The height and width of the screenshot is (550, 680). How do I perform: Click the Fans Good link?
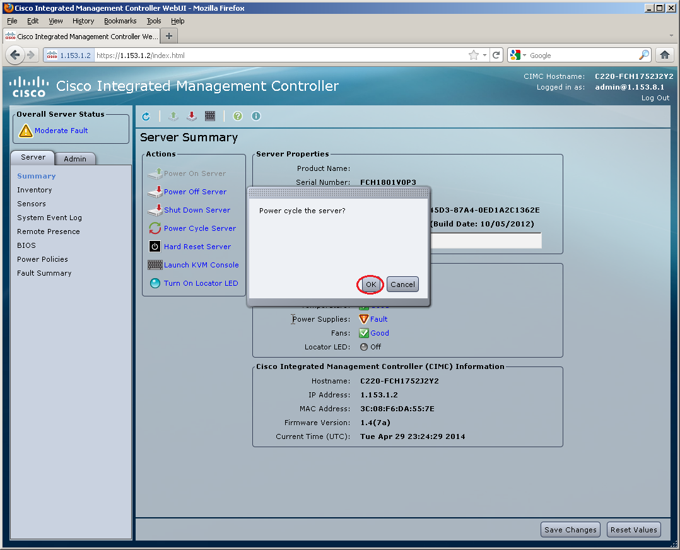[x=380, y=333]
